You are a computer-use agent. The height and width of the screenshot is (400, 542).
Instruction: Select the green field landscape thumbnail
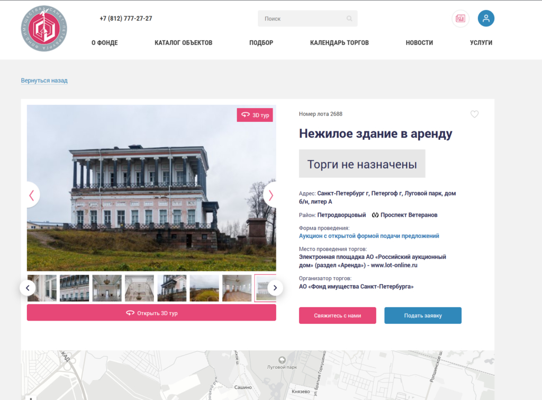[x=204, y=288]
